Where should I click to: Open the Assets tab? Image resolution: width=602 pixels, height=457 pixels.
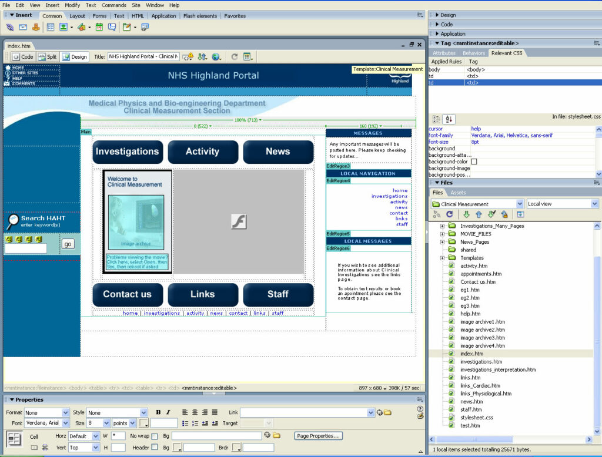pos(458,193)
